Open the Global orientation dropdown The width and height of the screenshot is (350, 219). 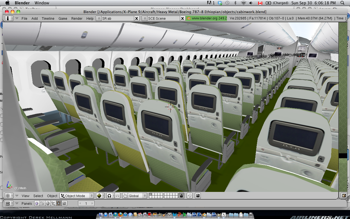(x=137, y=196)
